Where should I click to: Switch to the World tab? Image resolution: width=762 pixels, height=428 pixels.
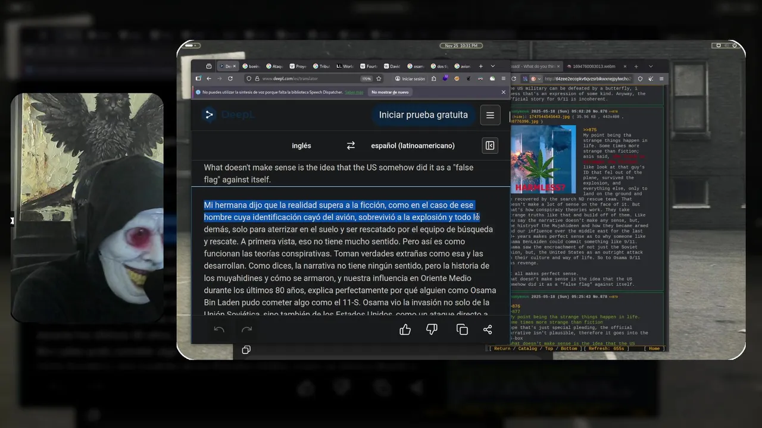pyautogui.click(x=345, y=67)
